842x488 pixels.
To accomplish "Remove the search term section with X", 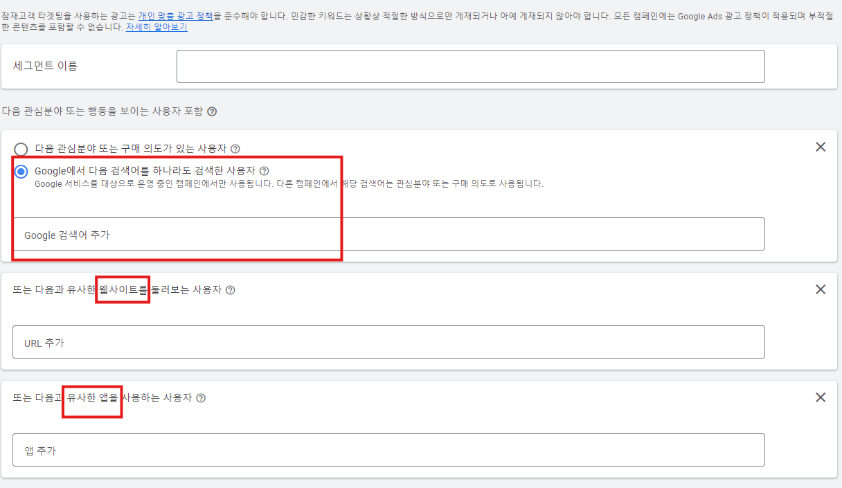I will (x=821, y=147).
